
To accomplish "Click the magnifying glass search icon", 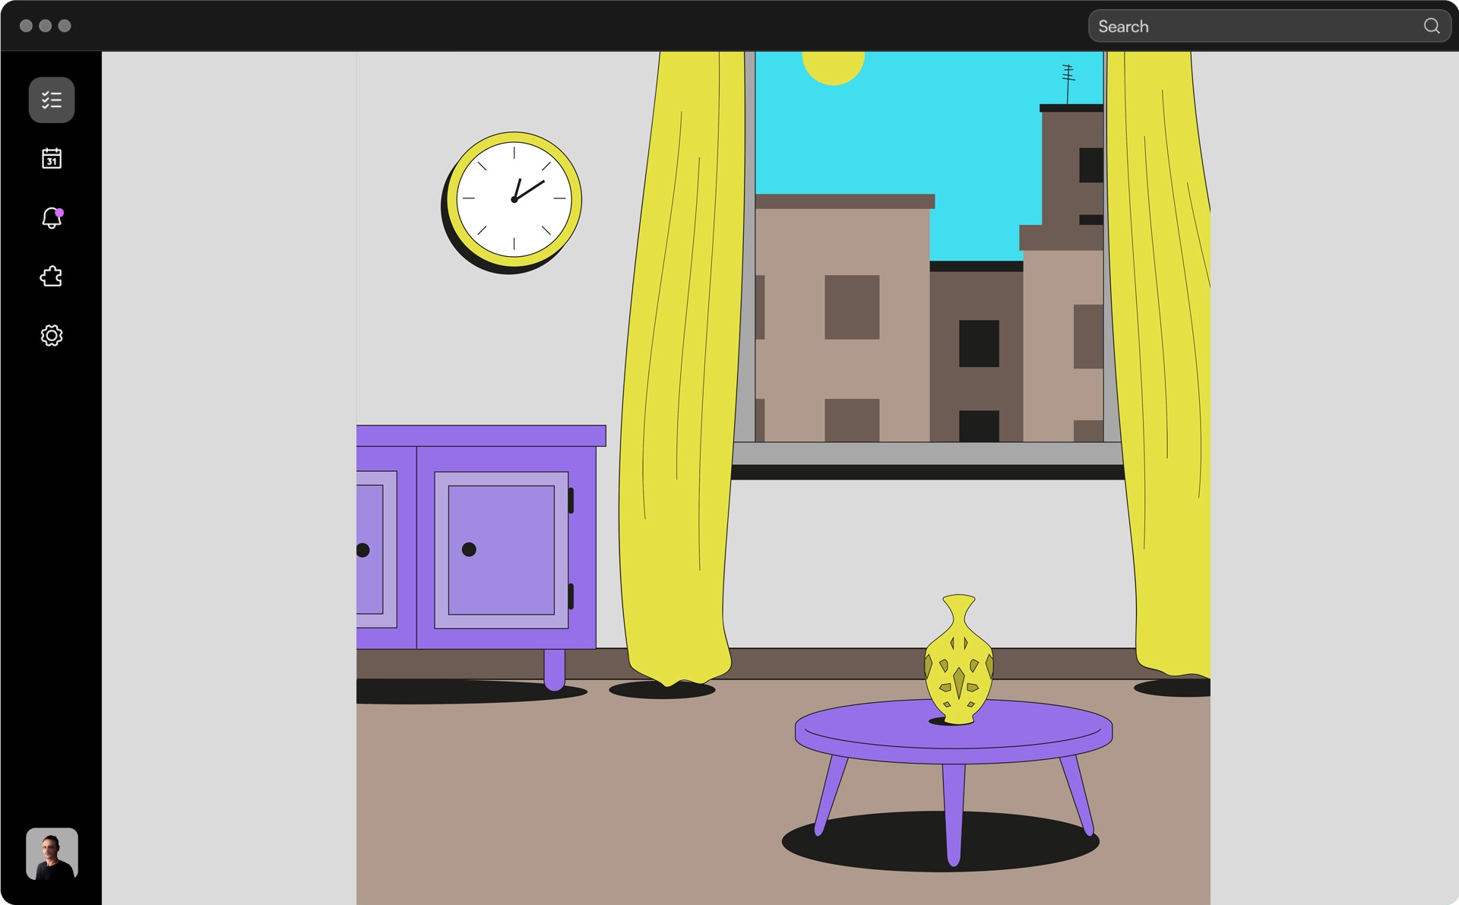I will 1431,27.
